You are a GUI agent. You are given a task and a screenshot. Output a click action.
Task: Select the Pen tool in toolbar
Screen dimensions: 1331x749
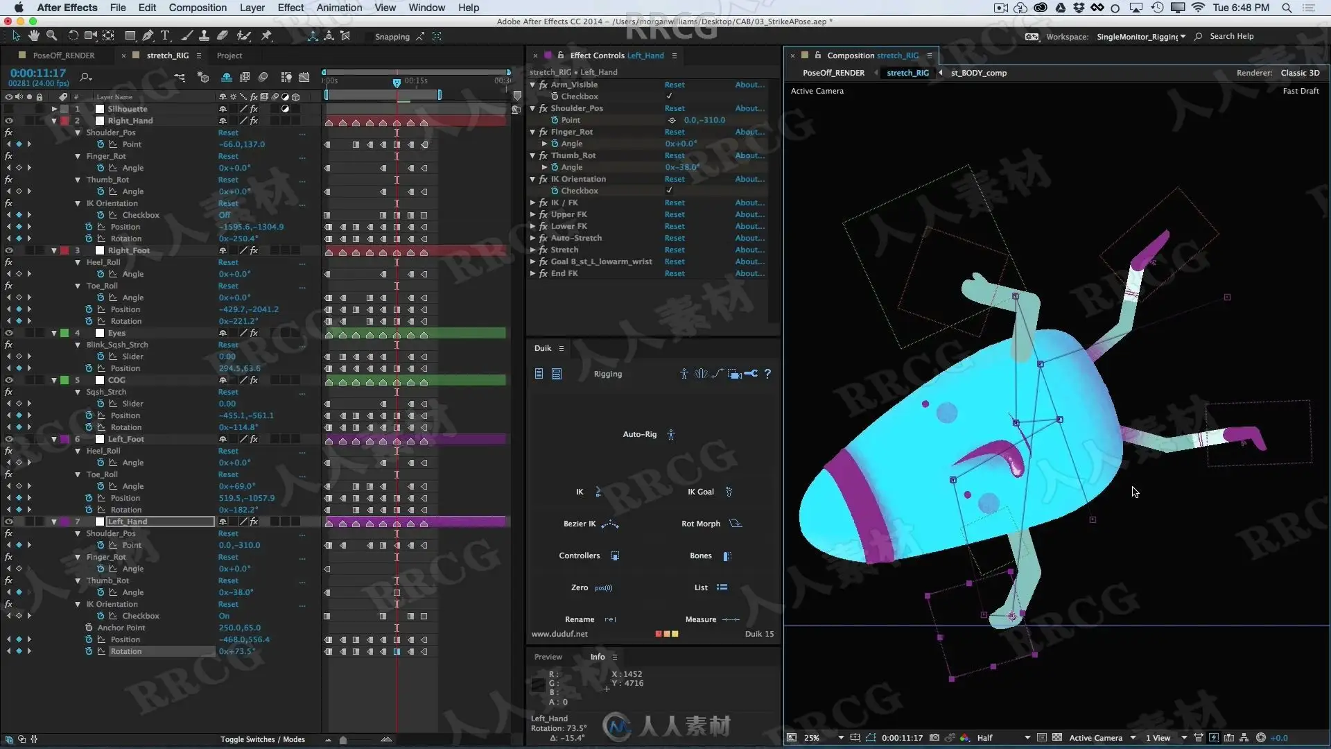click(x=148, y=35)
